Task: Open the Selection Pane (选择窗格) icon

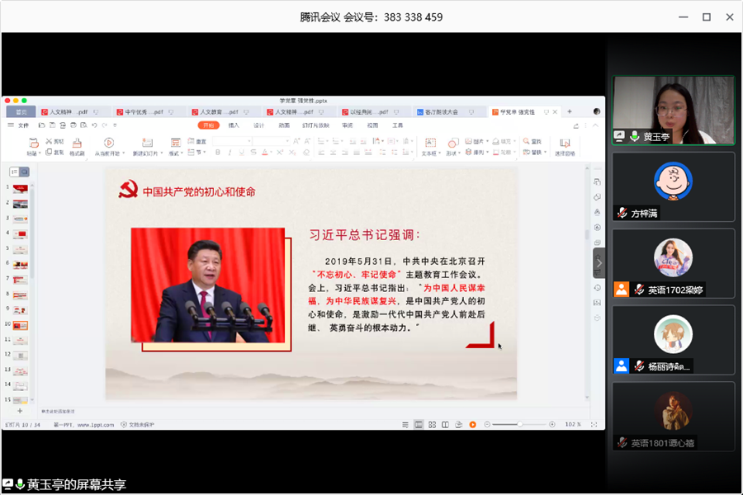Action: click(565, 144)
